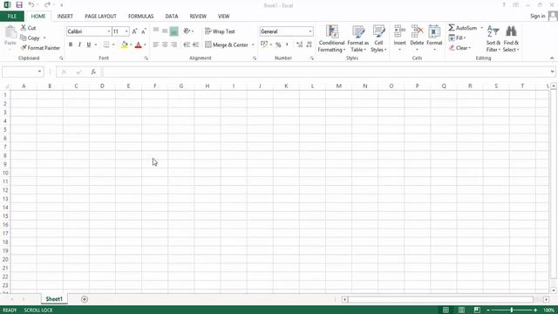Toggle Top Align
The width and height of the screenshot is (558, 314).
tap(156, 31)
